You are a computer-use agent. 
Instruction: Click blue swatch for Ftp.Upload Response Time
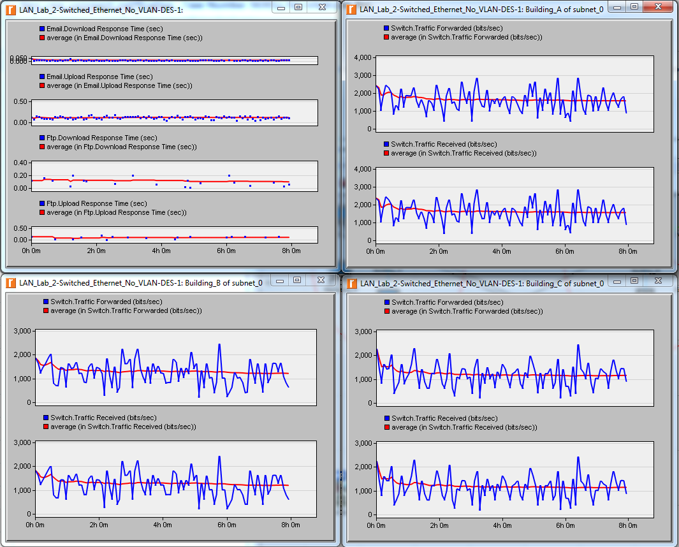[x=42, y=203]
